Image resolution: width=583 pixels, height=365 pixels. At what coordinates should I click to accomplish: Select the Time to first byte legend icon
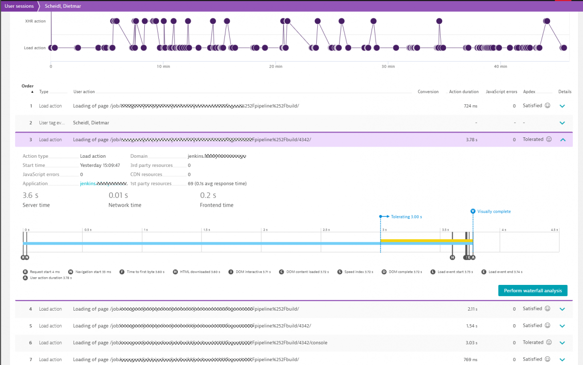pos(122,272)
